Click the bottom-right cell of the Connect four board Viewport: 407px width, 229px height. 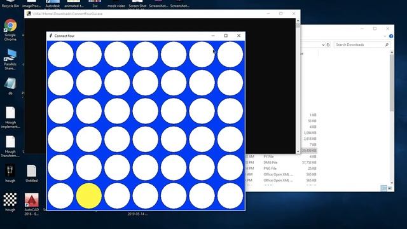pyautogui.click(x=230, y=196)
